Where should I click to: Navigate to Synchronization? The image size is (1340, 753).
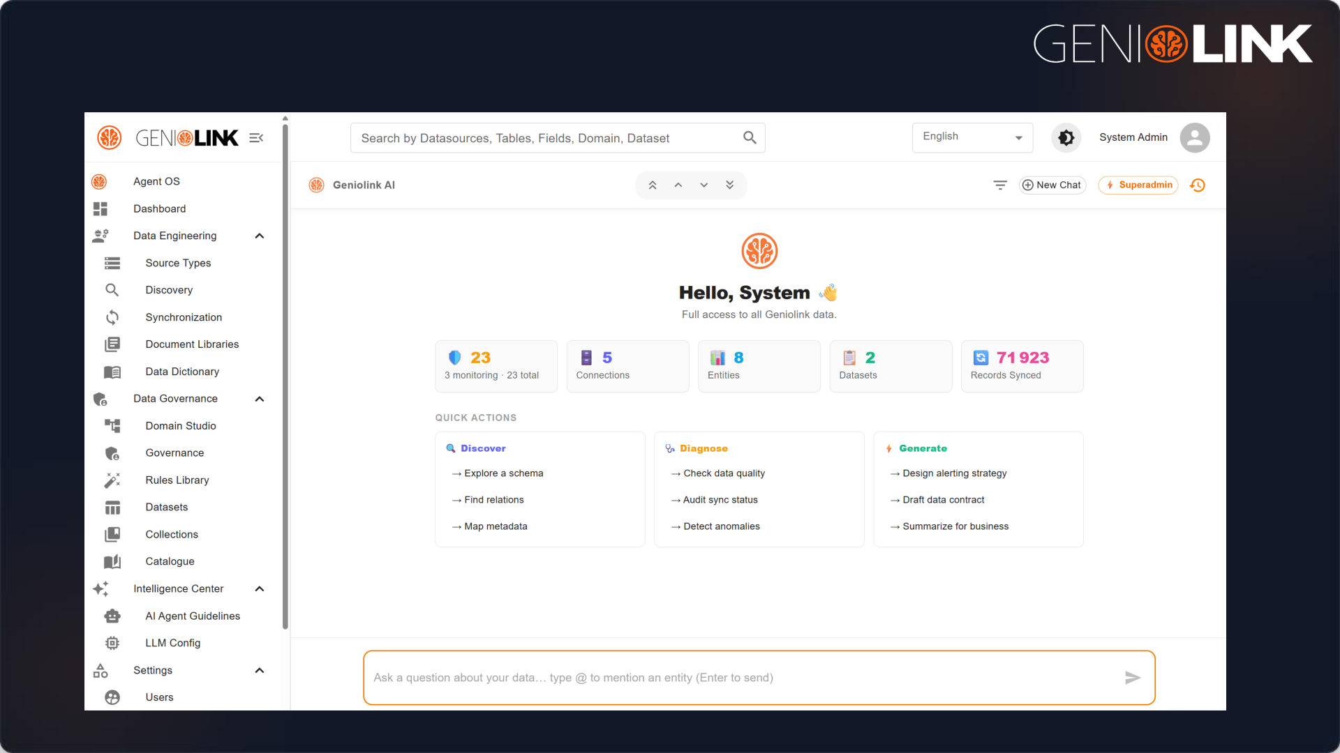(184, 317)
